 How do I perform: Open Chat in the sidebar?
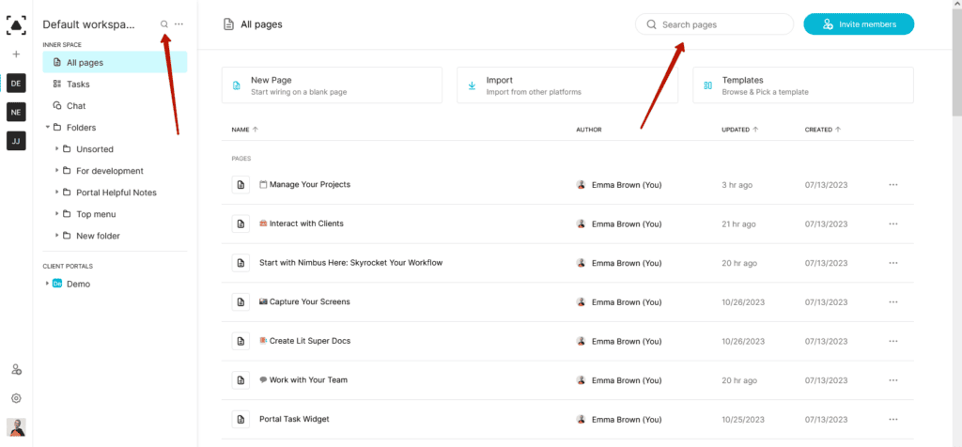pos(76,106)
